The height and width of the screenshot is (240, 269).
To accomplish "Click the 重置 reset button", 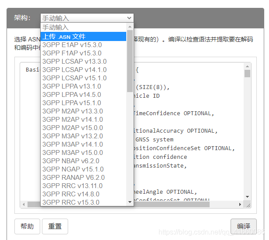I will [55, 226].
